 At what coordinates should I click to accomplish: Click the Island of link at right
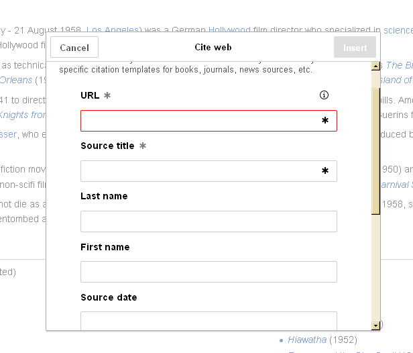click(398, 80)
